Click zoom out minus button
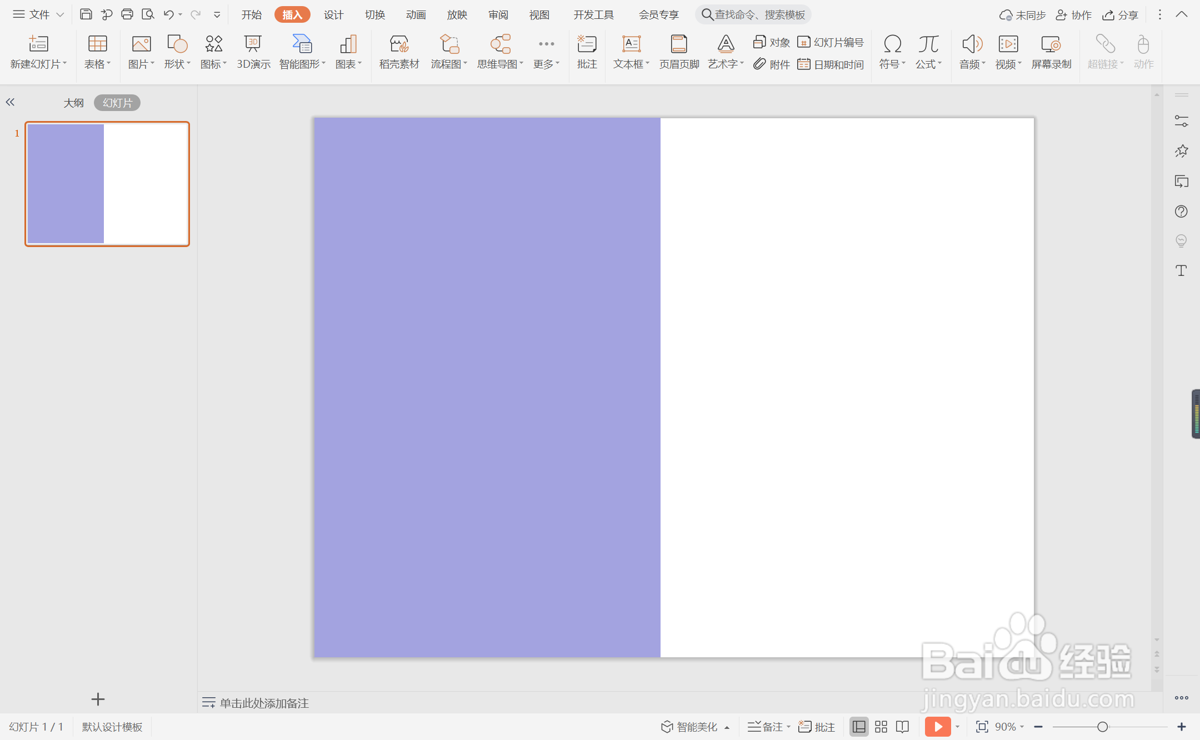The width and height of the screenshot is (1200, 740). coord(1038,727)
